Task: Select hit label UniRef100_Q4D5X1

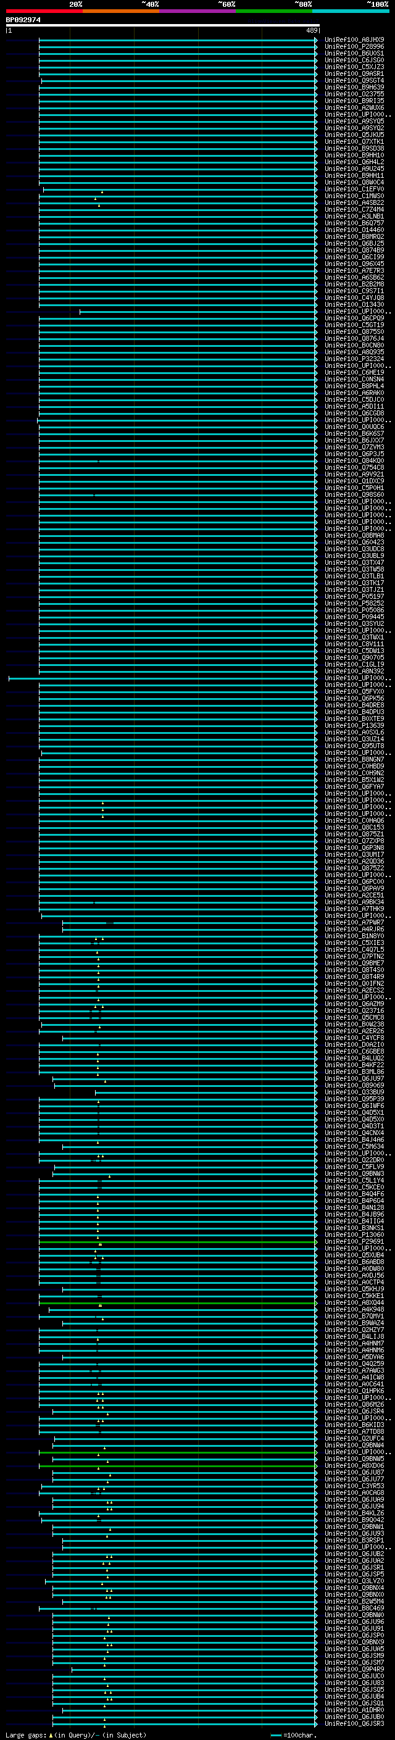Action: pyautogui.click(x=354, y=1112)
